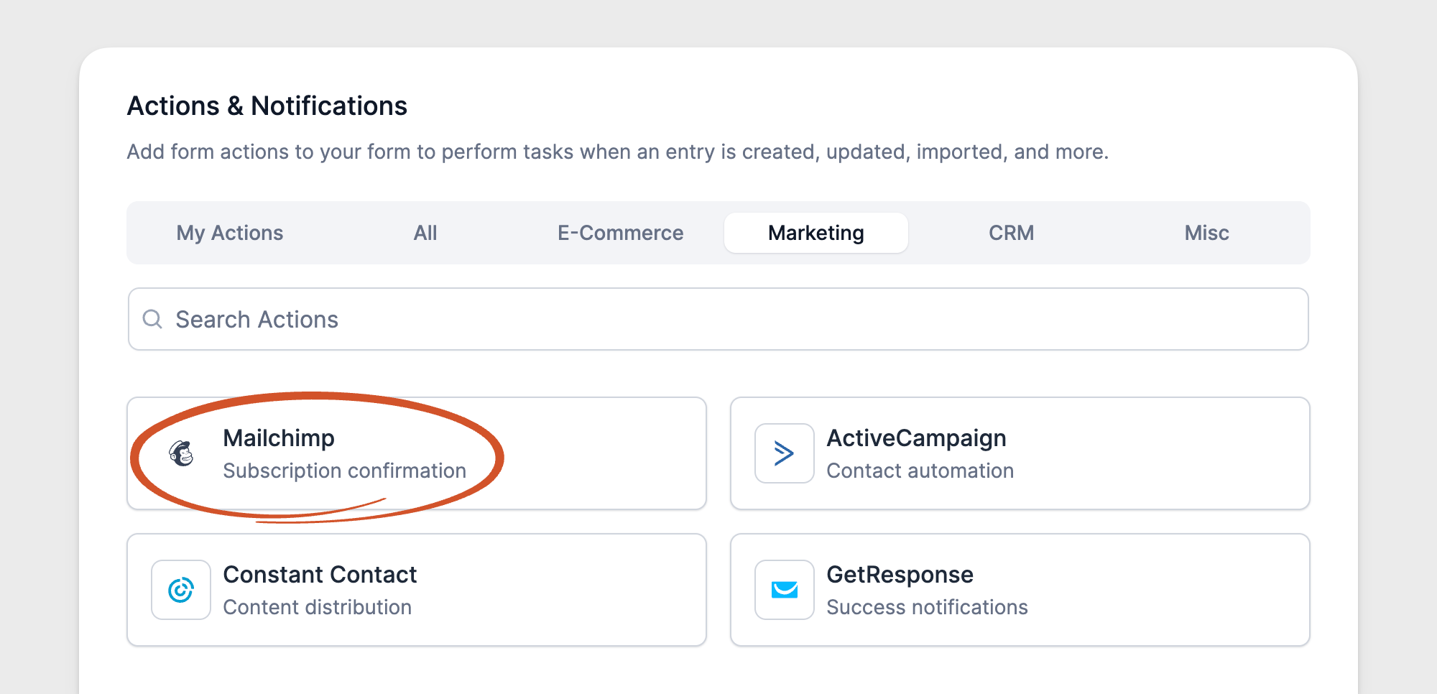Click the search magnifier icon

pos(152,319)
